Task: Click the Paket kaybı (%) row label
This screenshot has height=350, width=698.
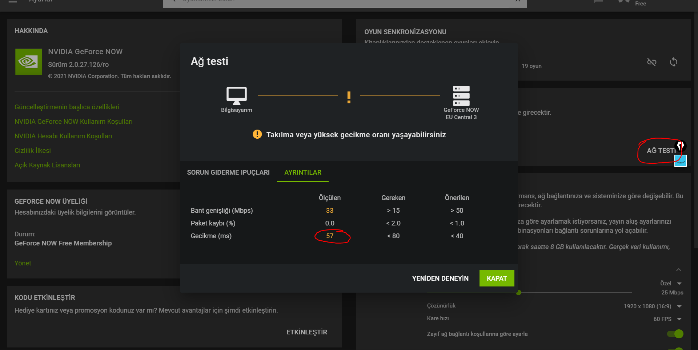Action: (213, 223)
